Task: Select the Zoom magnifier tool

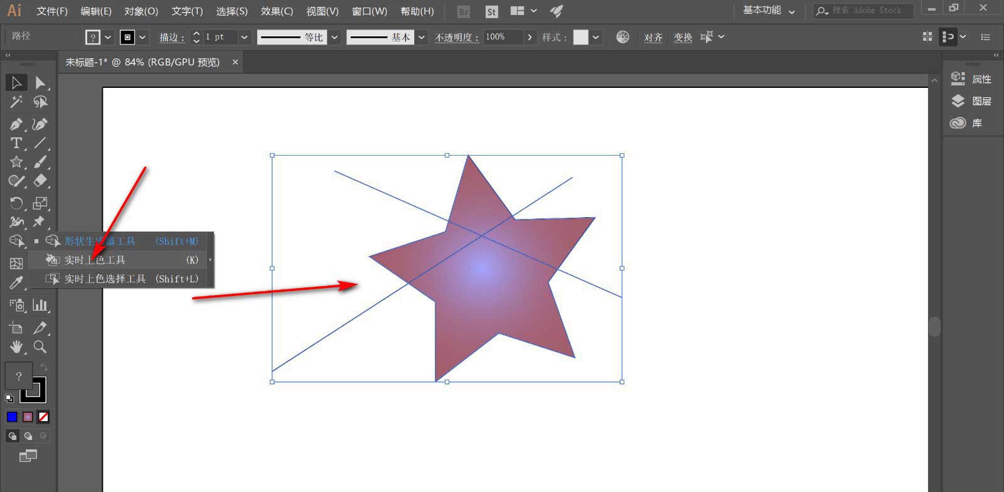Action: coord(40,346)
